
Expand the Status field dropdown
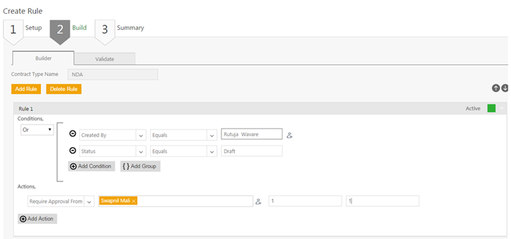pyautogui.click(x=141, y=151)
